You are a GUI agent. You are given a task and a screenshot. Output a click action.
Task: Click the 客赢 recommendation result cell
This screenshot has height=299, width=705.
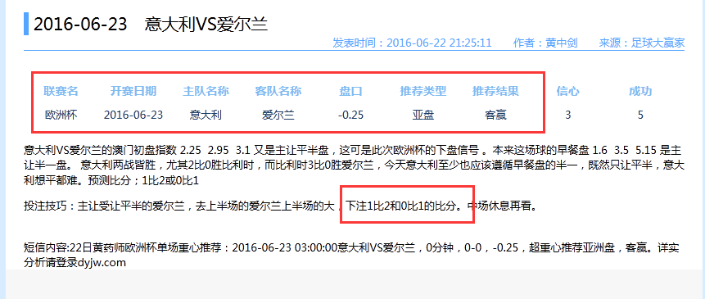495,116
